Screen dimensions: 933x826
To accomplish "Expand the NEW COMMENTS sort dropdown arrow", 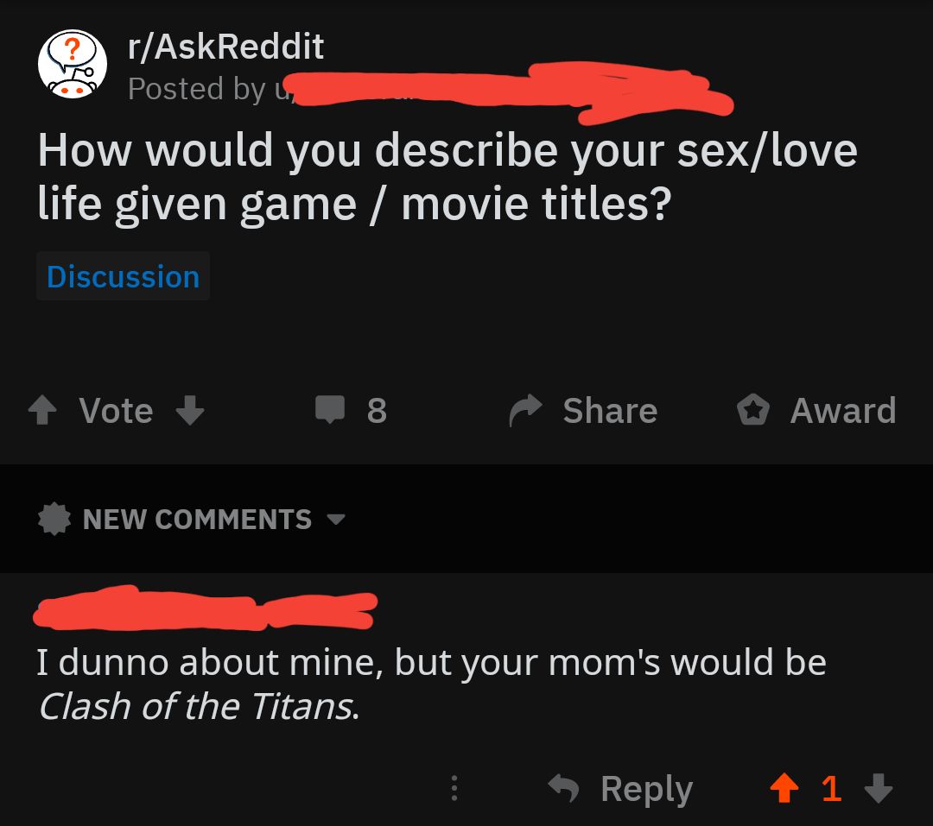I will (335, 520).
